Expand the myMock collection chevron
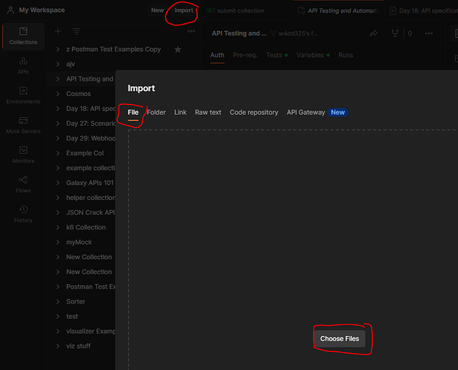Screen dimensions: 458x370 58,242
